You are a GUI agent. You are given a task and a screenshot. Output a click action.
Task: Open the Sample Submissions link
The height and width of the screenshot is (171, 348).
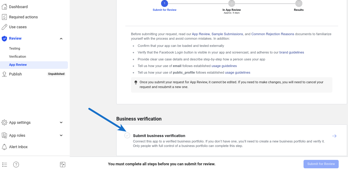(227, 34)
